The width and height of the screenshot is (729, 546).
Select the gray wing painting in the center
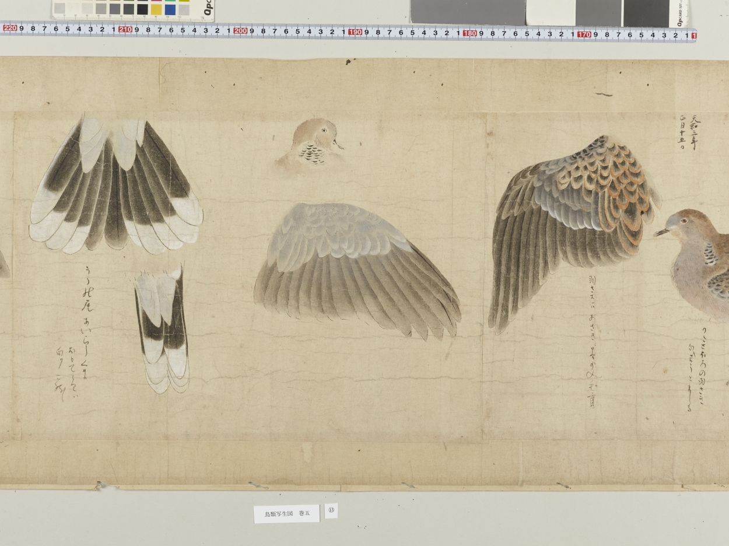(x=357, y=271)
